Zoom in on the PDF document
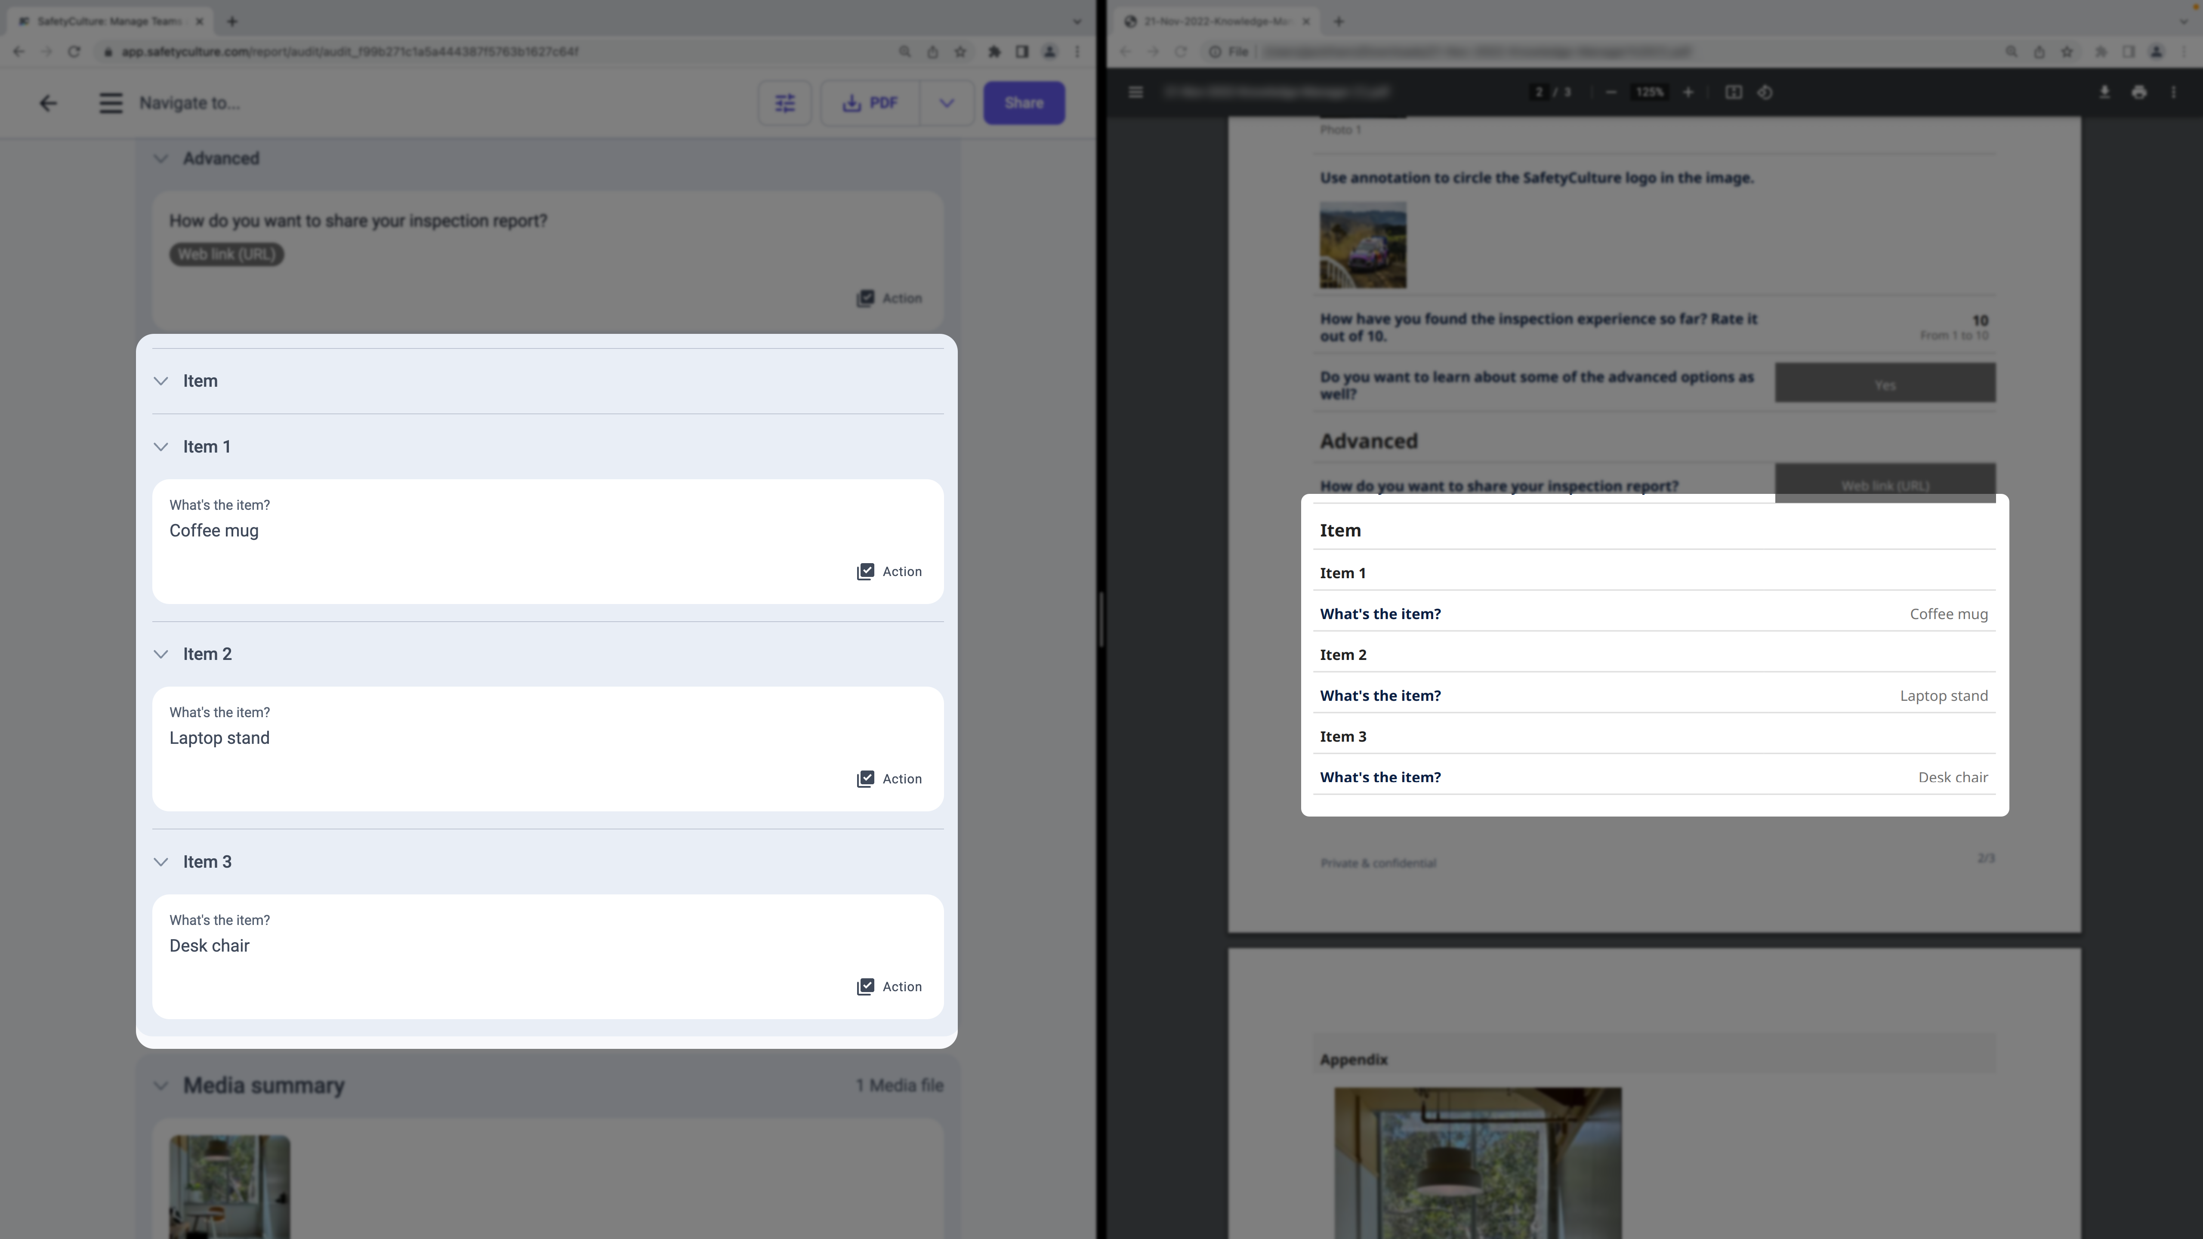Viewport: 2203px width, 1239px height. tap(1688, 92)
